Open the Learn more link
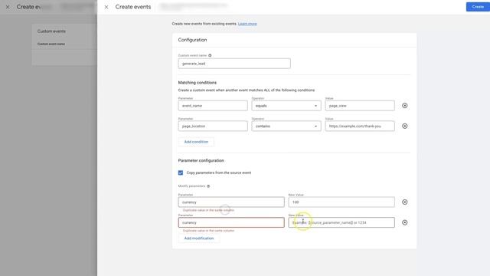Screen dimensions: 490x276 click(x=247, y=24)
